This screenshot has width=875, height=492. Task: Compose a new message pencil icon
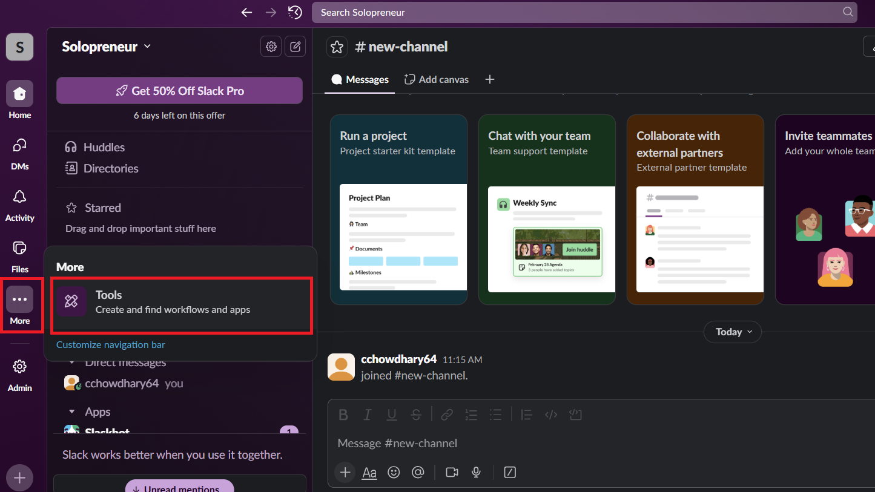click(295, 47)
